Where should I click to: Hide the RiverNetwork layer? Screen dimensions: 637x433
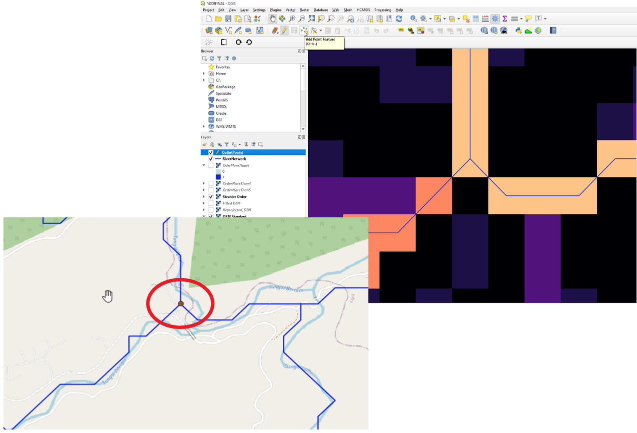[211, 159]
